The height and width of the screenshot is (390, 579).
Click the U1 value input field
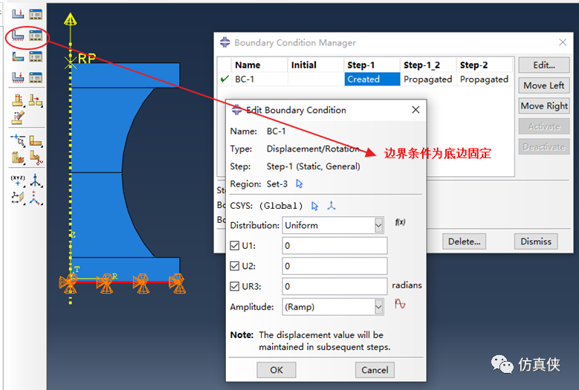coord(334,246)
